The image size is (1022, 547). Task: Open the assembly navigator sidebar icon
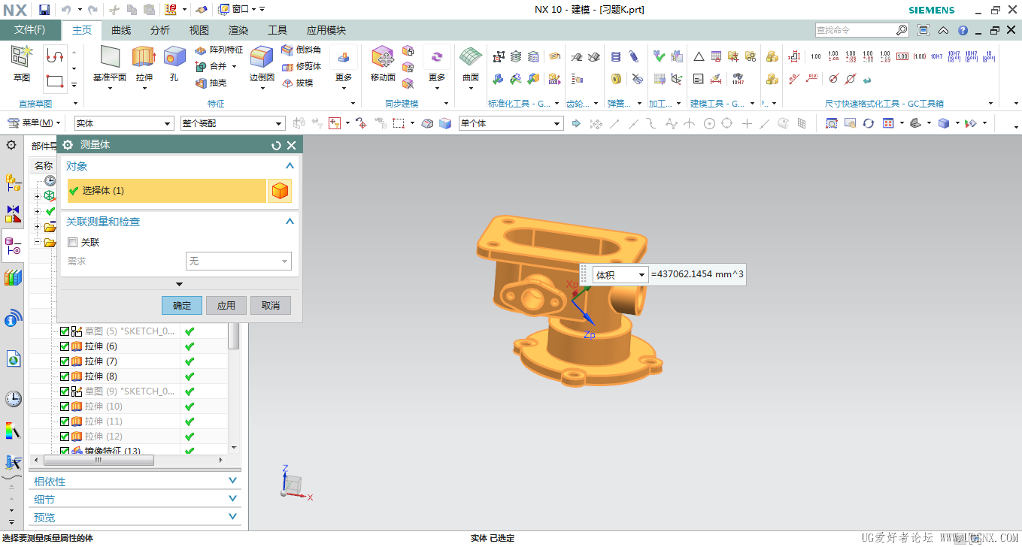tap(13, 181)
